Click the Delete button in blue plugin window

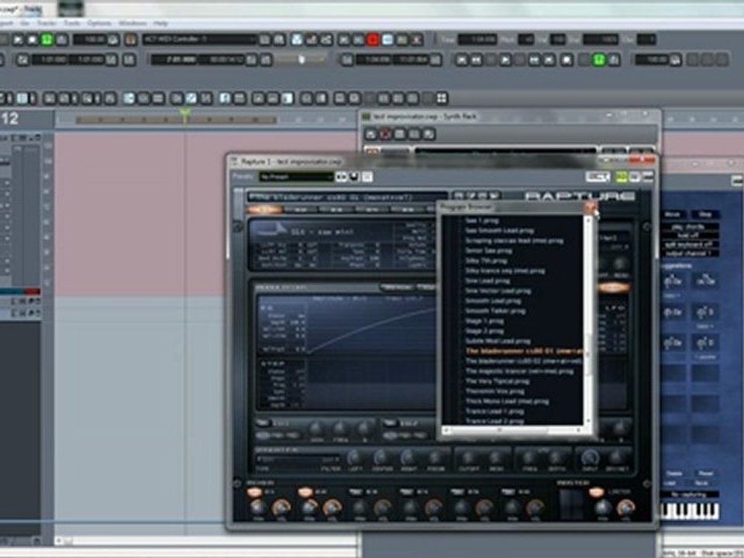coord(673,474)
